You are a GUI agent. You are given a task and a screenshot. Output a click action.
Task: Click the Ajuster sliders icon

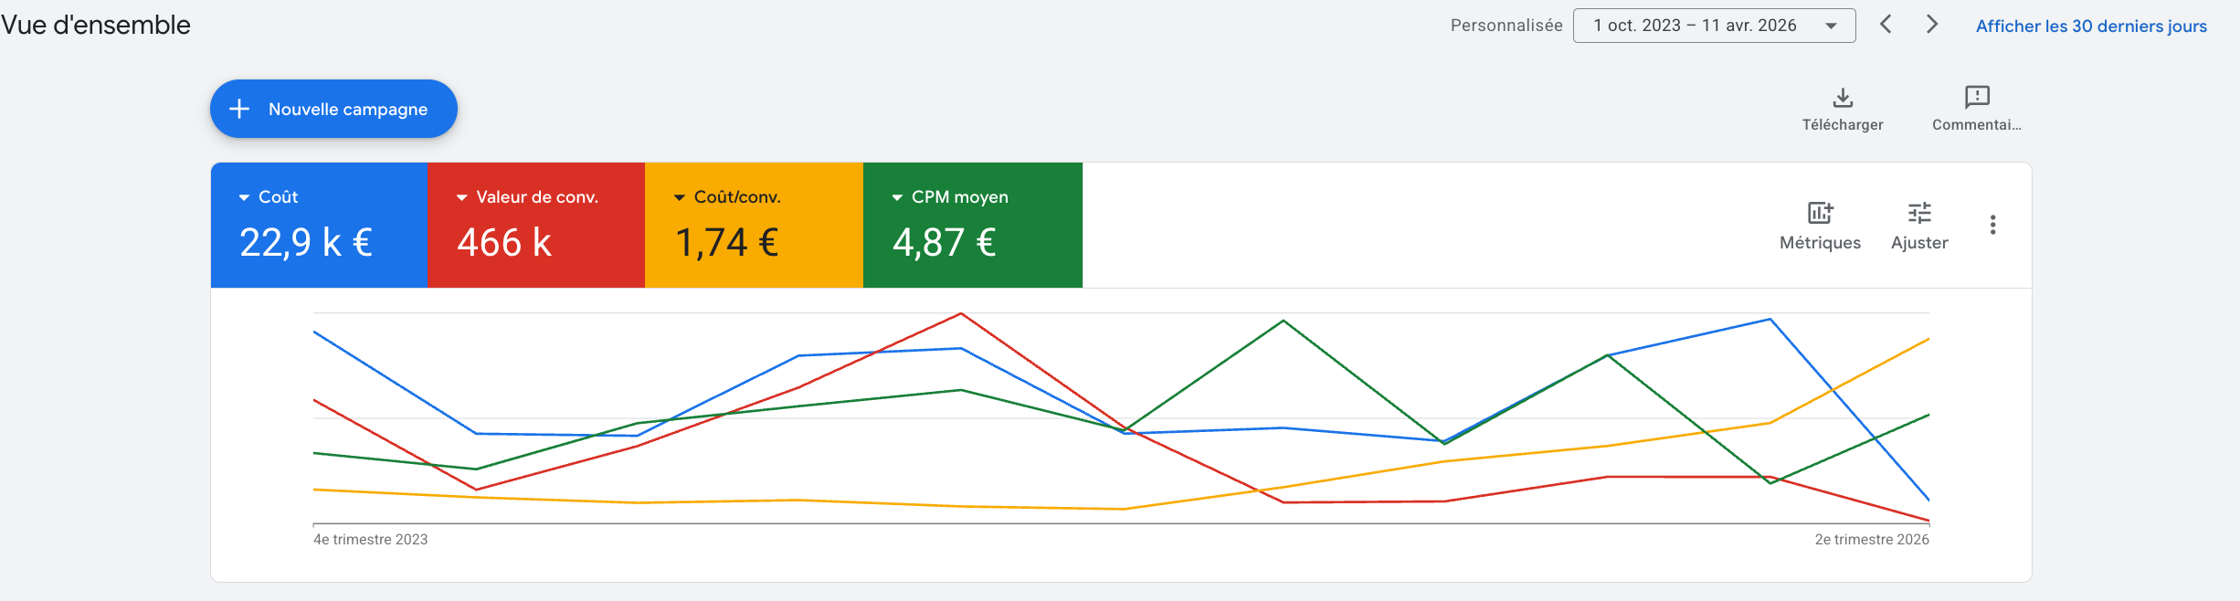pyautogui.click(x=1919, y=213)
